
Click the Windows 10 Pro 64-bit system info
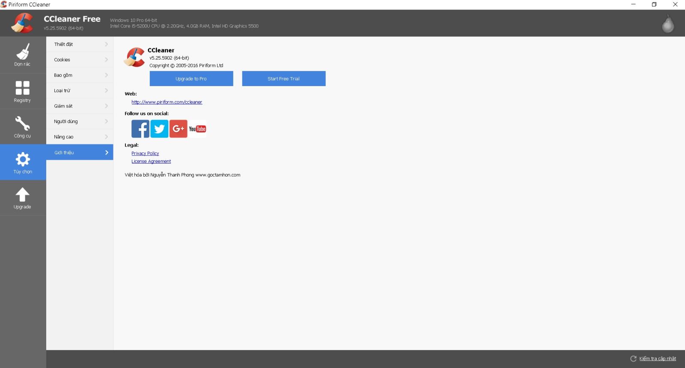[134, 20]
